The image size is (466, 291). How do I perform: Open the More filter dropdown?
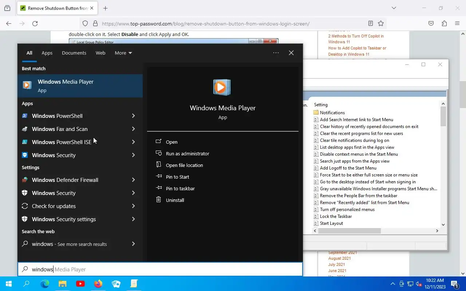123,53
